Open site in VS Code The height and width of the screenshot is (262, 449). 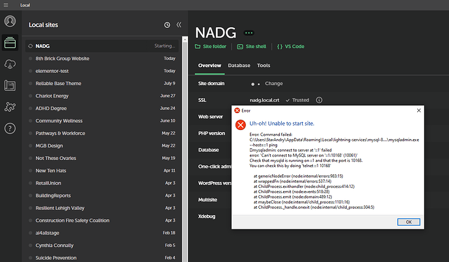pyautogui.click(x=291, y=46)
